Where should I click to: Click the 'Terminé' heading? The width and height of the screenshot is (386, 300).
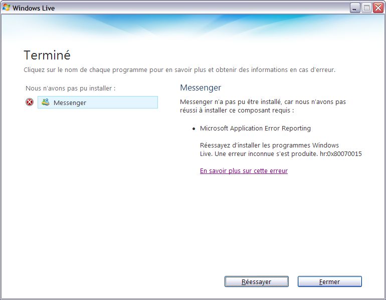(x=47, y=55)
